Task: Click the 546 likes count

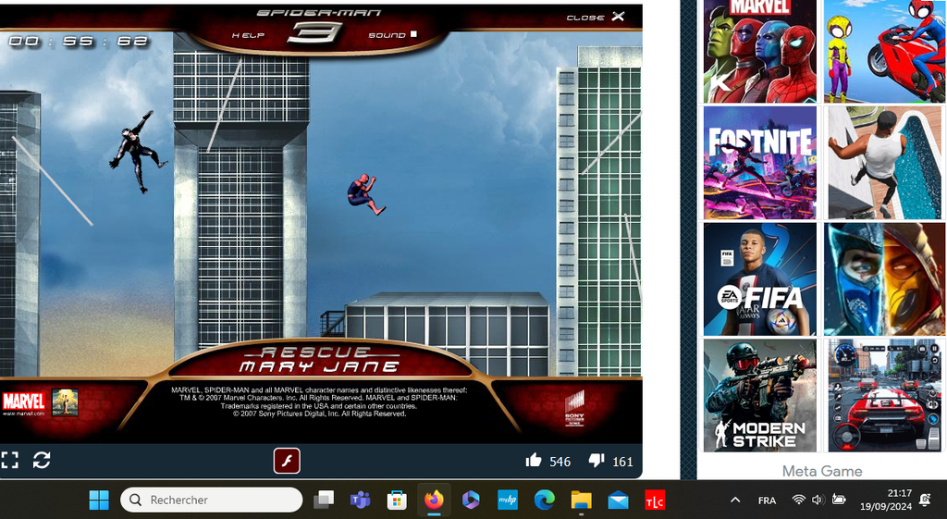Action: (560, 462)
